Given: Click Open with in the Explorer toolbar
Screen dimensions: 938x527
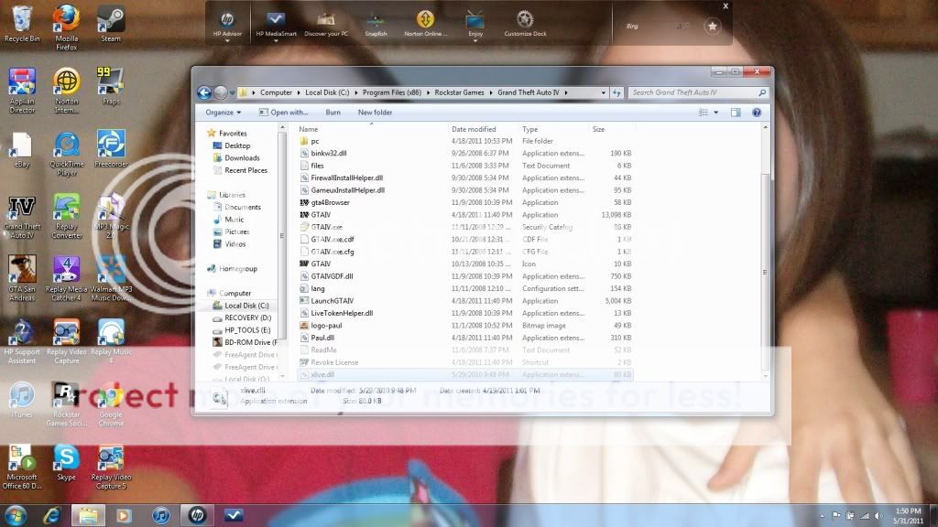Looking at the screenshot, I should pos(284,113).
